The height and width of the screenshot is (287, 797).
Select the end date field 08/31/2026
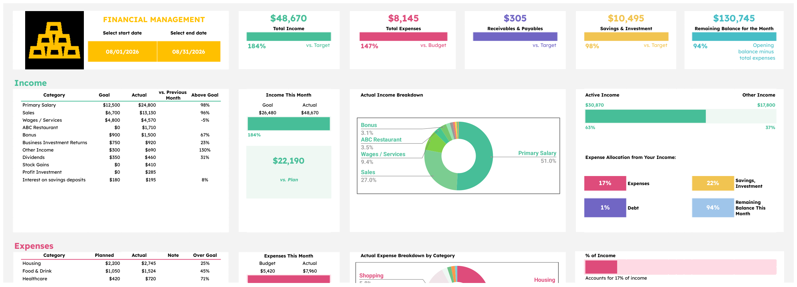[x=189, y=52]
